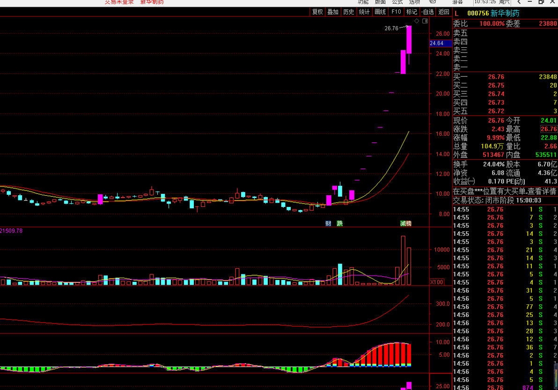This screenshot has width=558, height=390.
Task: Click the X100 volume scale box
Action: point(437,282)
